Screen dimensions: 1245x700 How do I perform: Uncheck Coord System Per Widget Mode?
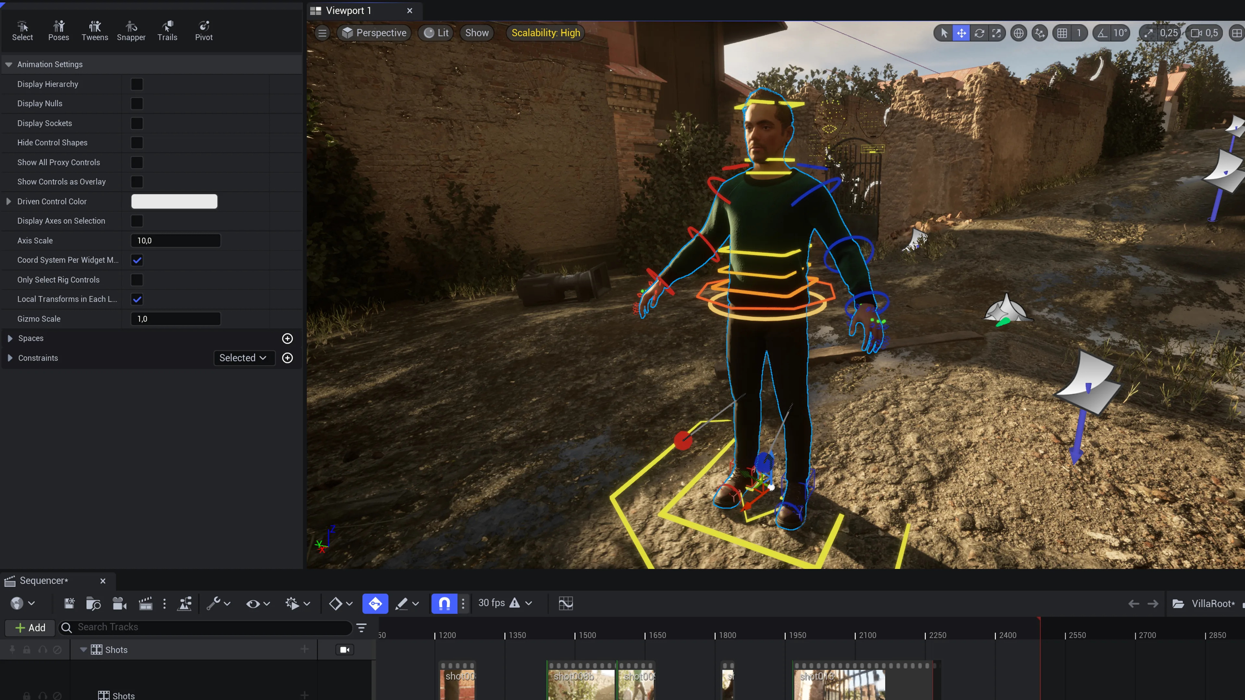point(137,260)
